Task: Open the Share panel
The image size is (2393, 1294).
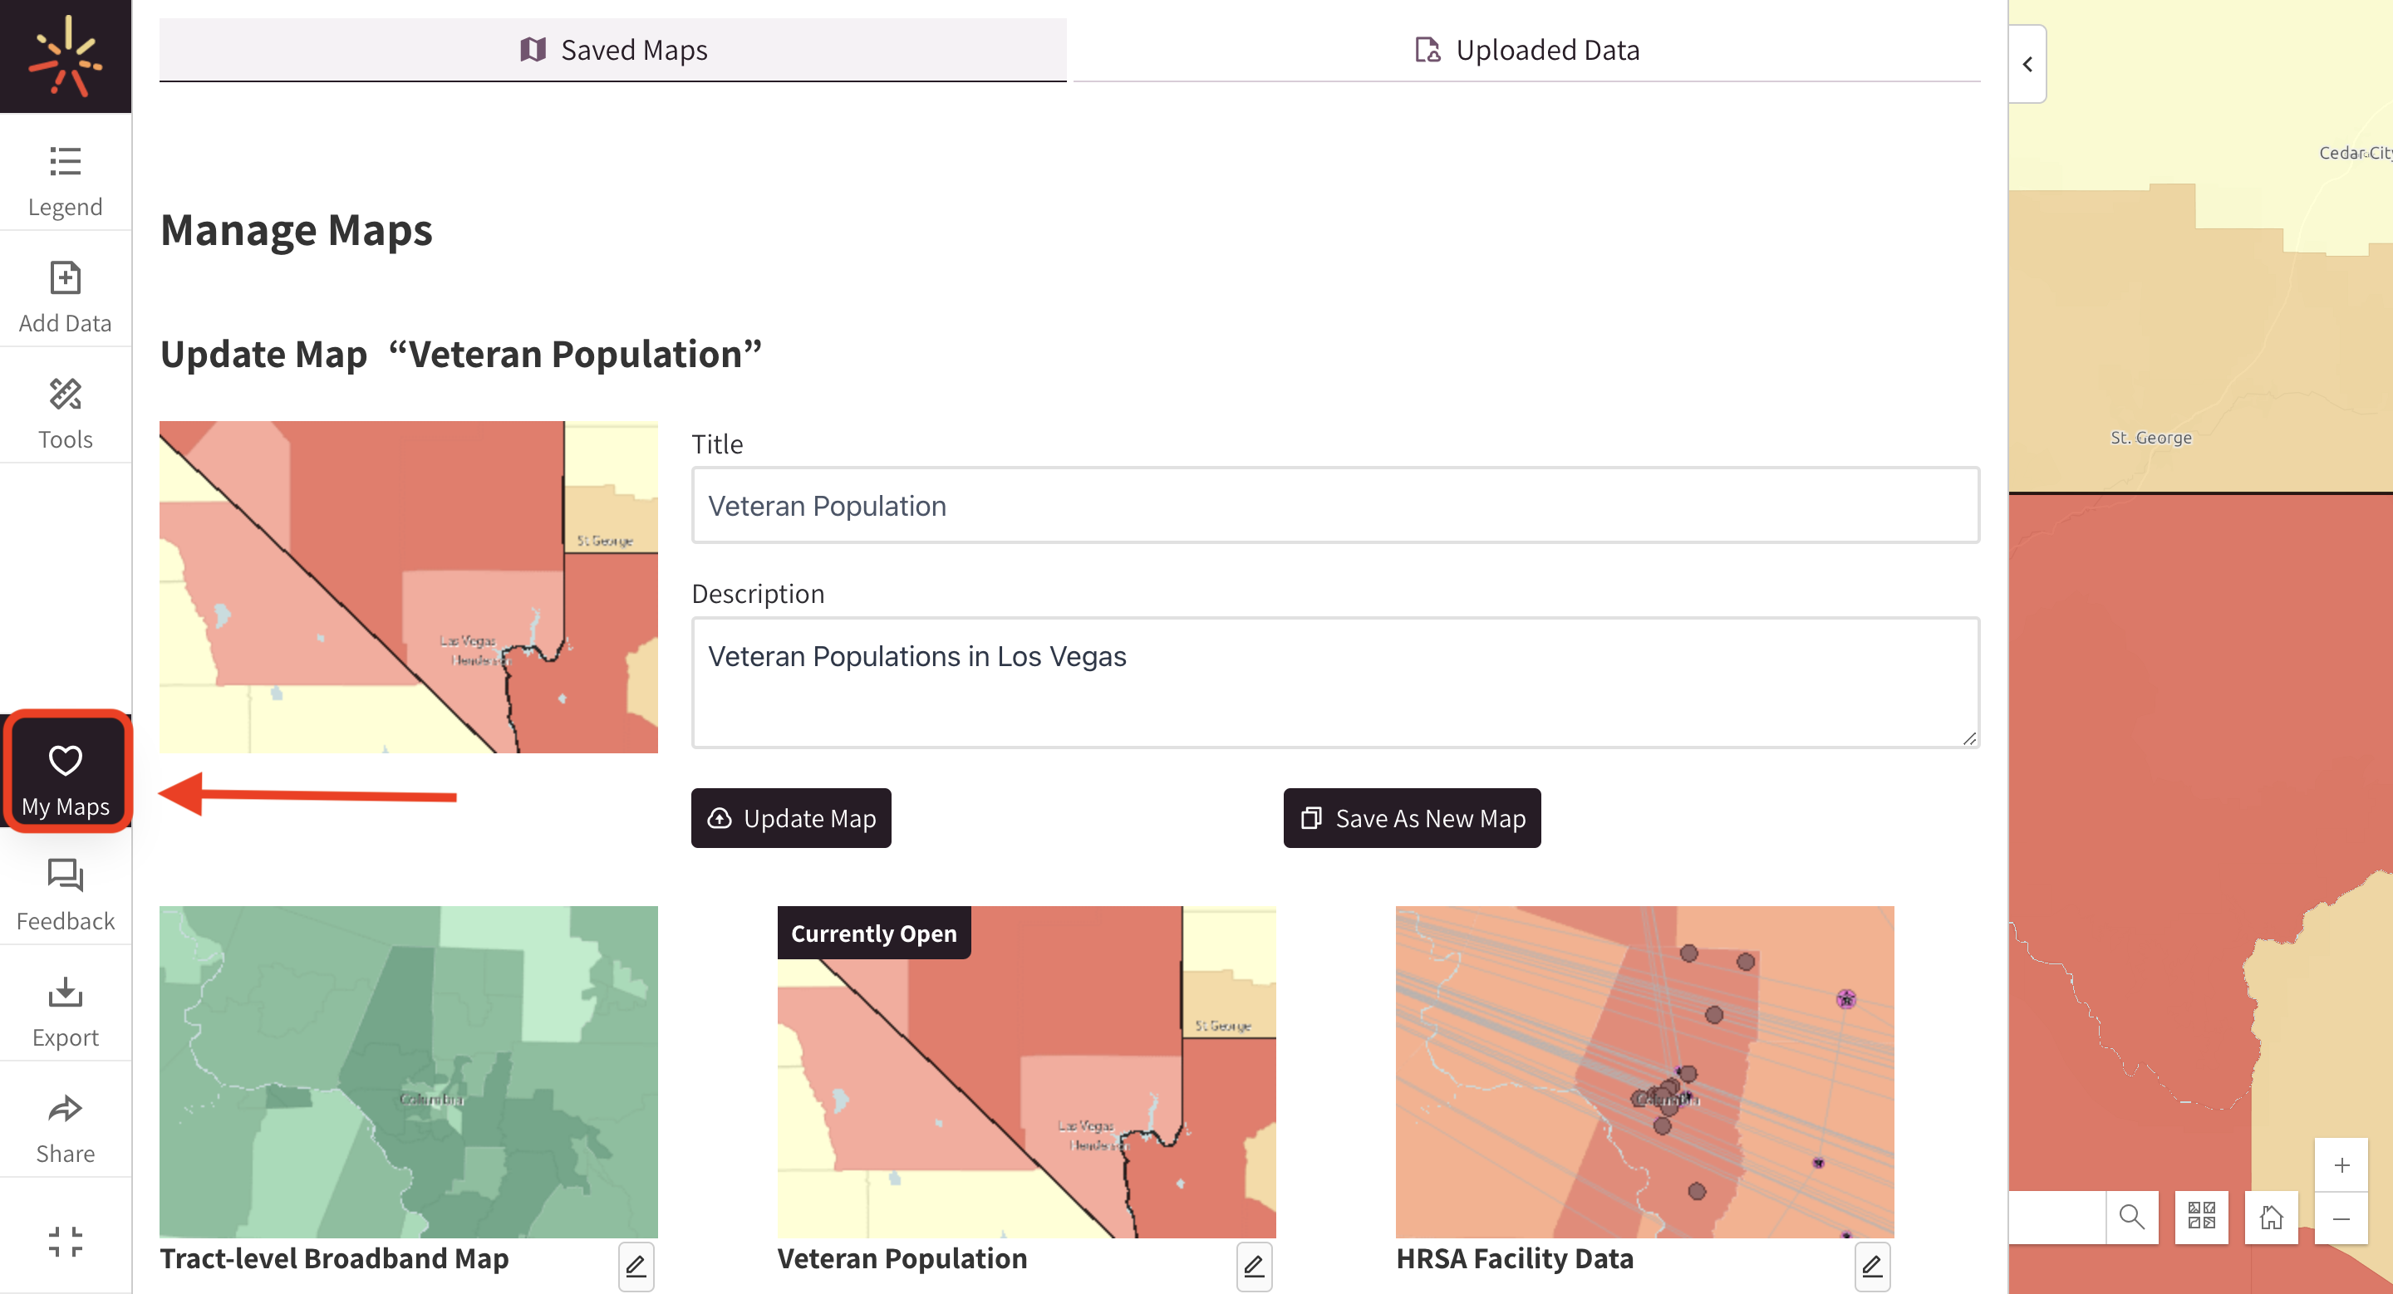Action: click(65, 1123)
